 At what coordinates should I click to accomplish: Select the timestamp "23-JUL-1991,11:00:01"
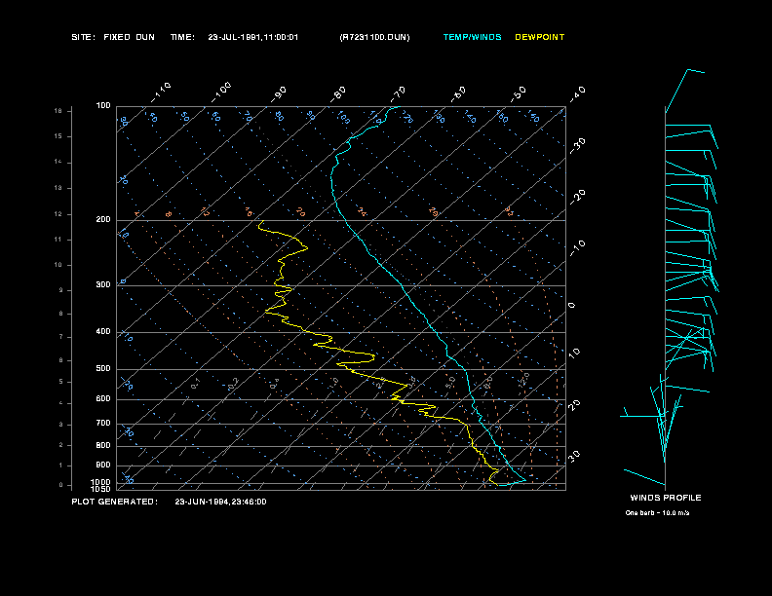tap(253, 37)
